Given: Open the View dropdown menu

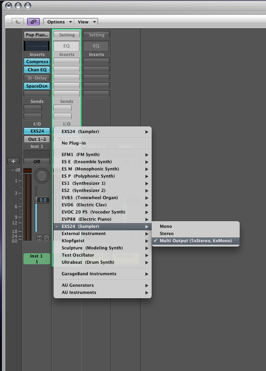Looking at the screenshot, I should coord(86,22).
